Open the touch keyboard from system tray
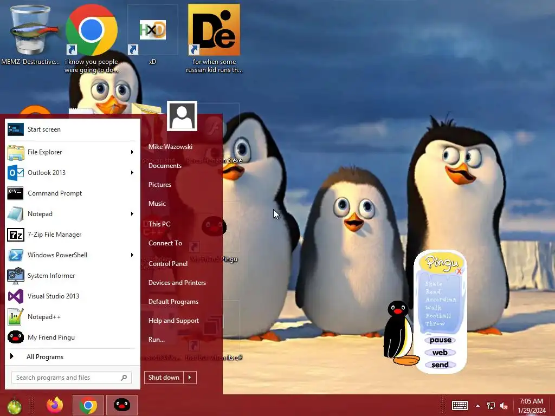The image size is (555, 416). tap(460, 406)
